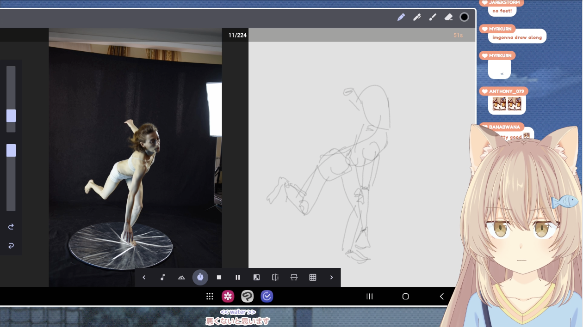This screenshot has width=583, height=327.
Task: Click the redo arrow in left panel
Action: pyautogui.click(x=11, y=227)
